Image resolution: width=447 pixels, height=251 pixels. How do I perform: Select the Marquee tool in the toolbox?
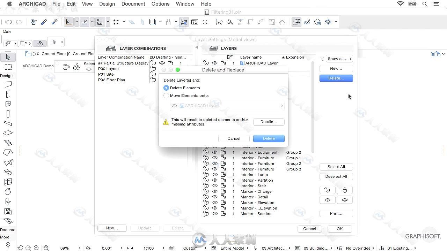click(x=8, y=67)
